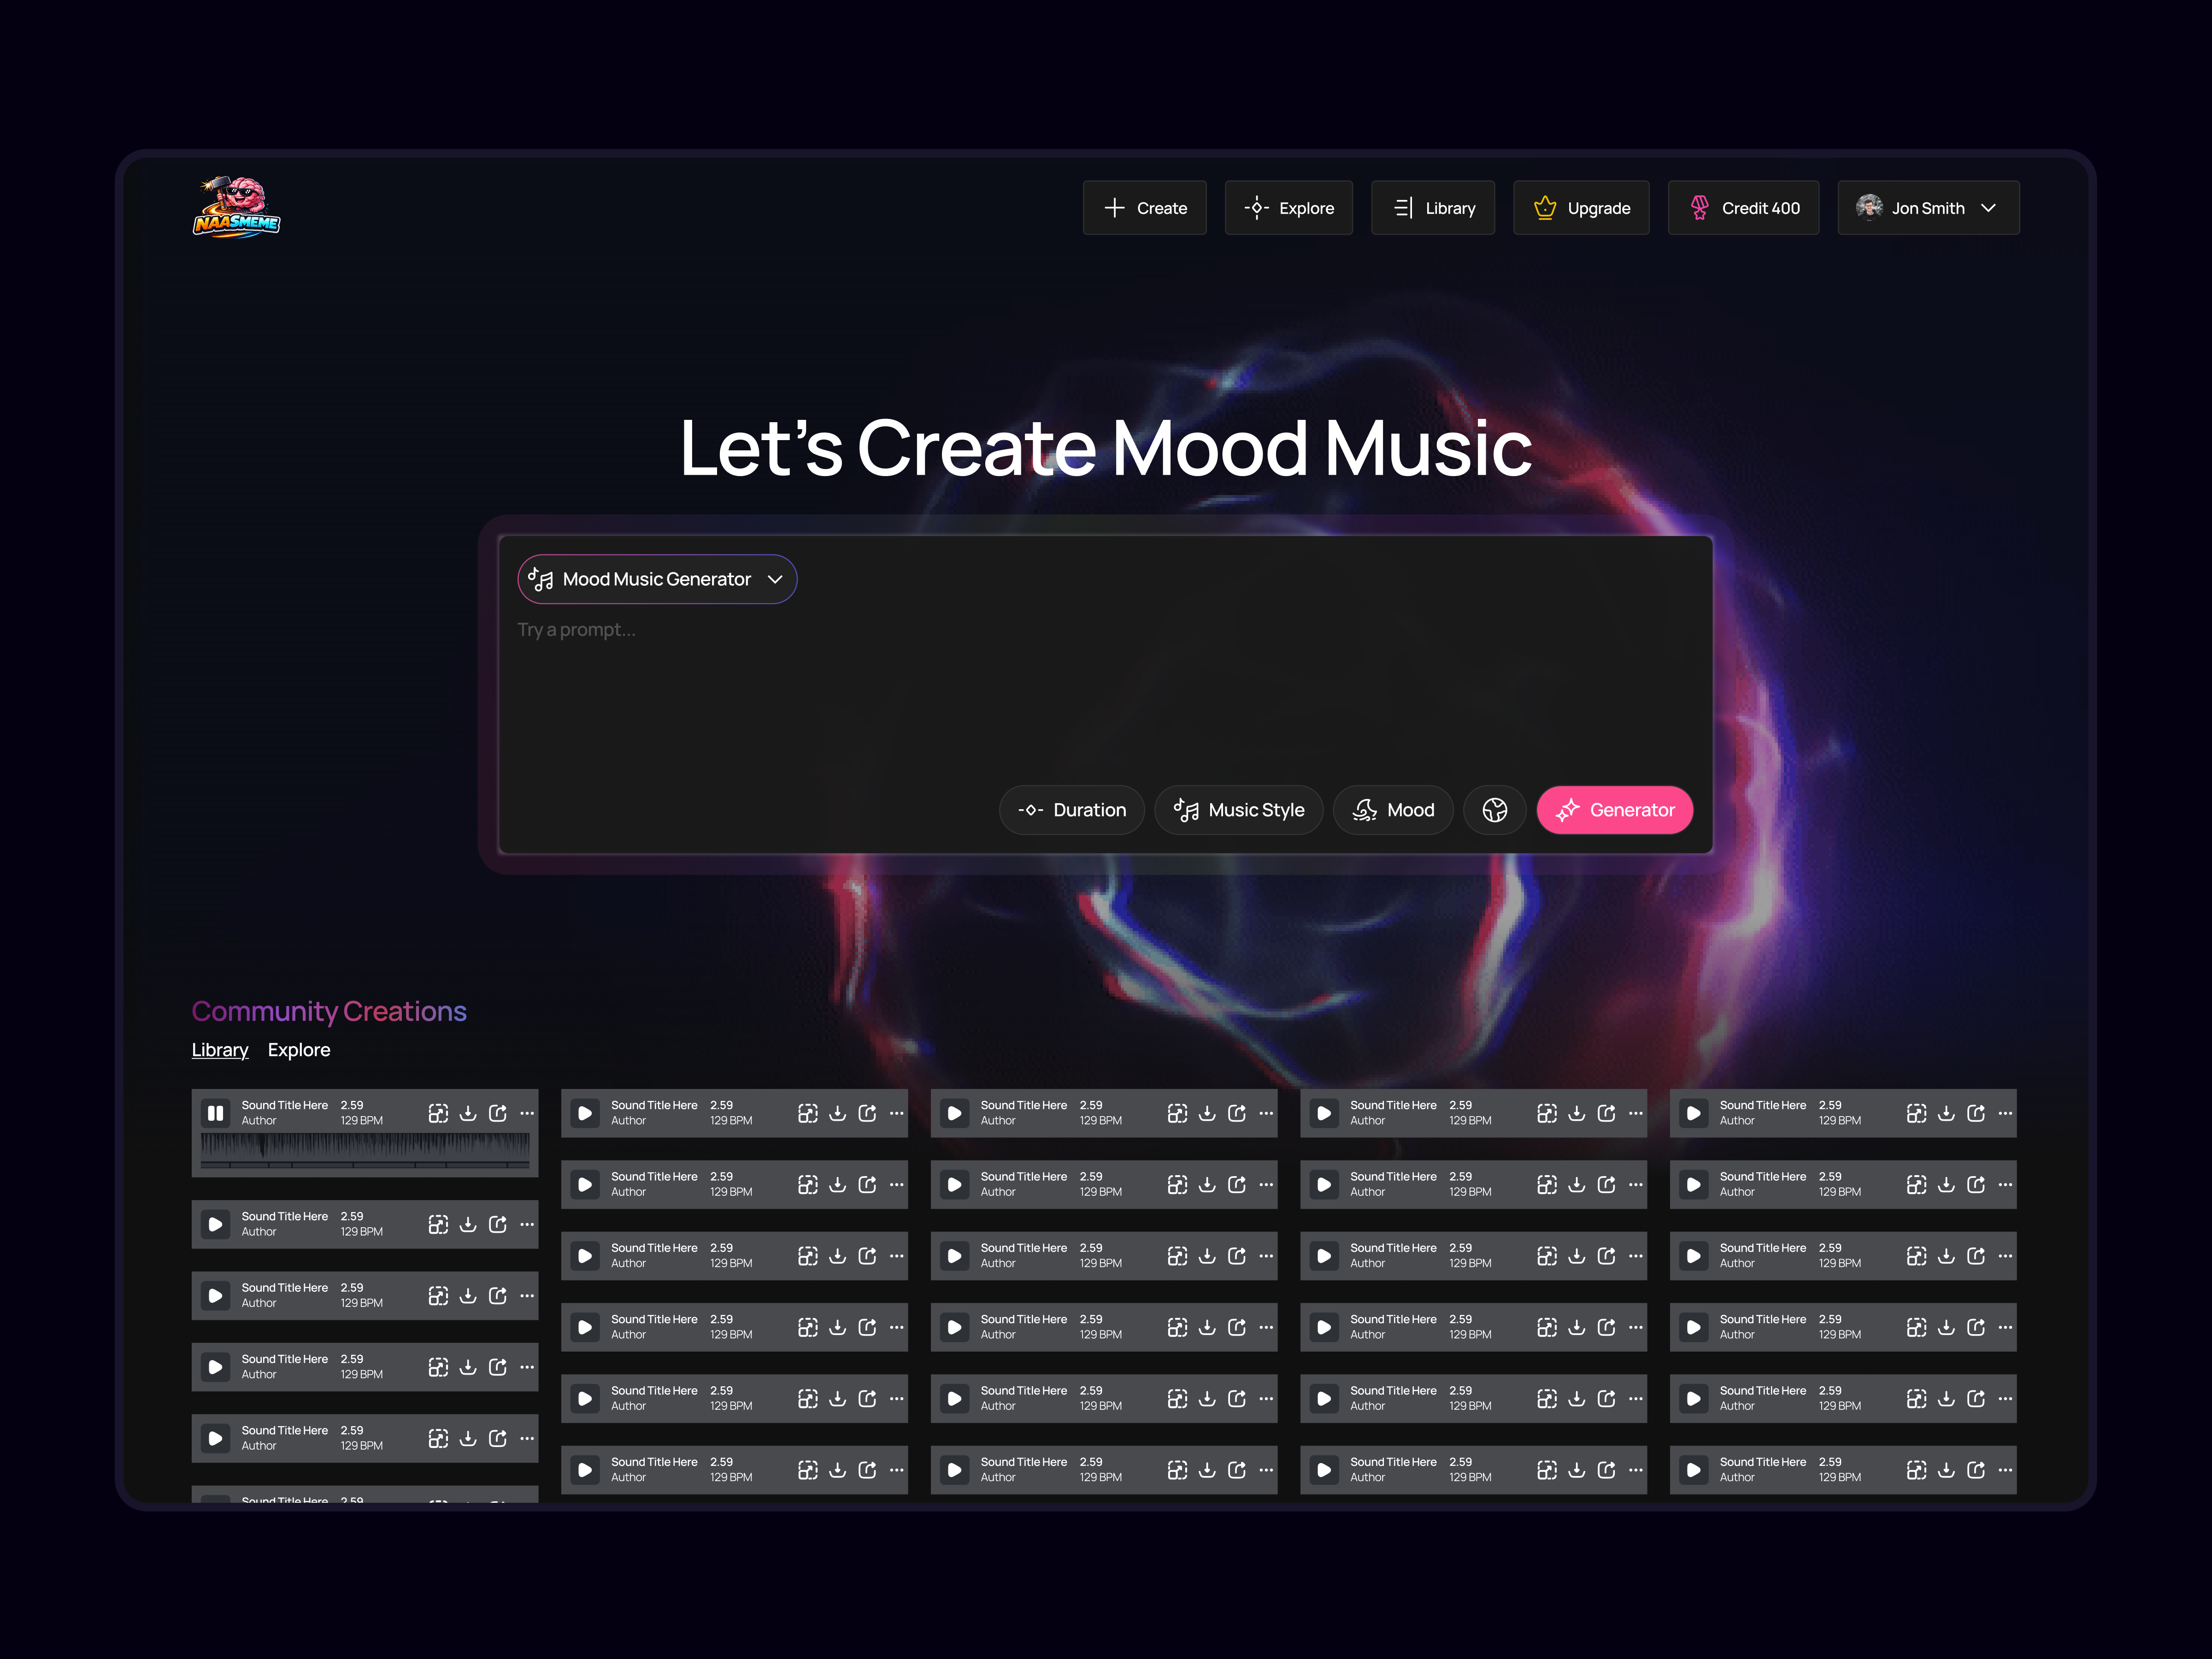Share the first sound via the share icon

point(498,1113)
